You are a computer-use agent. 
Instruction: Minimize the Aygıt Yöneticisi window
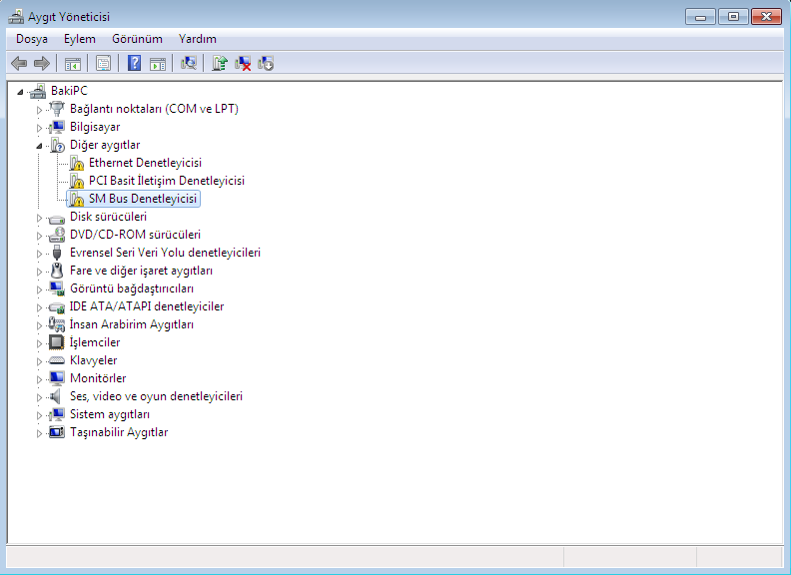(701, 17)
